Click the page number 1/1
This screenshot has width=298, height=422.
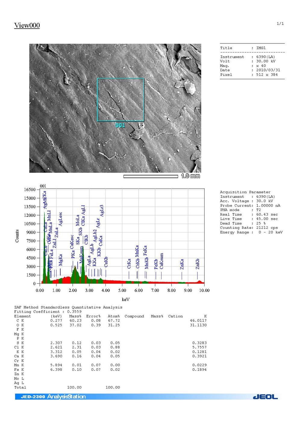tap(280, 24)
